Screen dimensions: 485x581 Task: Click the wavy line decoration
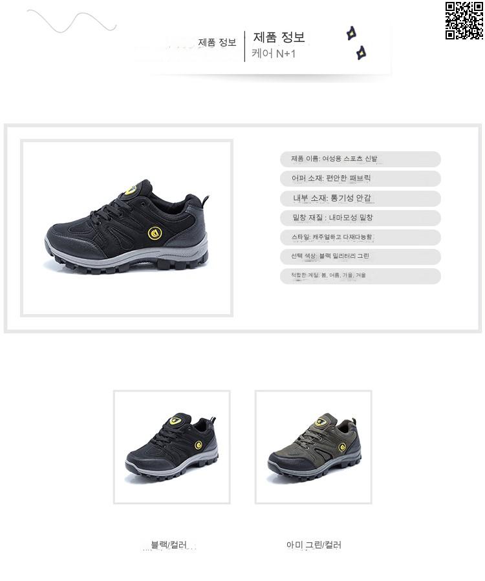click(72, 21)
